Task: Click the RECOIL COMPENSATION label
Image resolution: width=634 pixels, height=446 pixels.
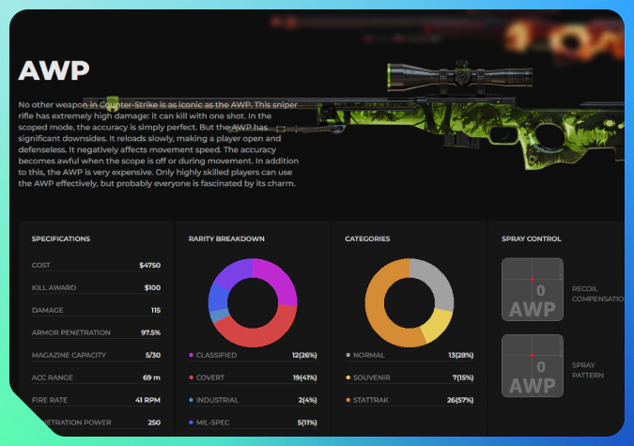Action: pos(597,294)
